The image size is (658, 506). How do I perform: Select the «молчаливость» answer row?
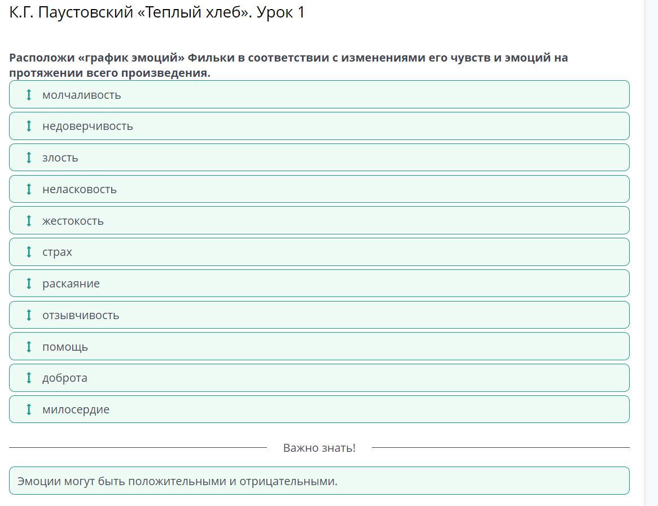(x=319, y=94)
